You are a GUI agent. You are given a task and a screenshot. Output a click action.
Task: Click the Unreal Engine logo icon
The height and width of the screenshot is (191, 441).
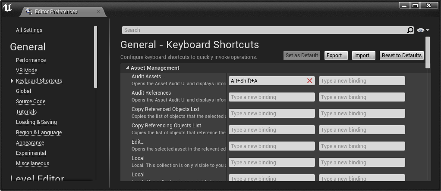point(7,8)
